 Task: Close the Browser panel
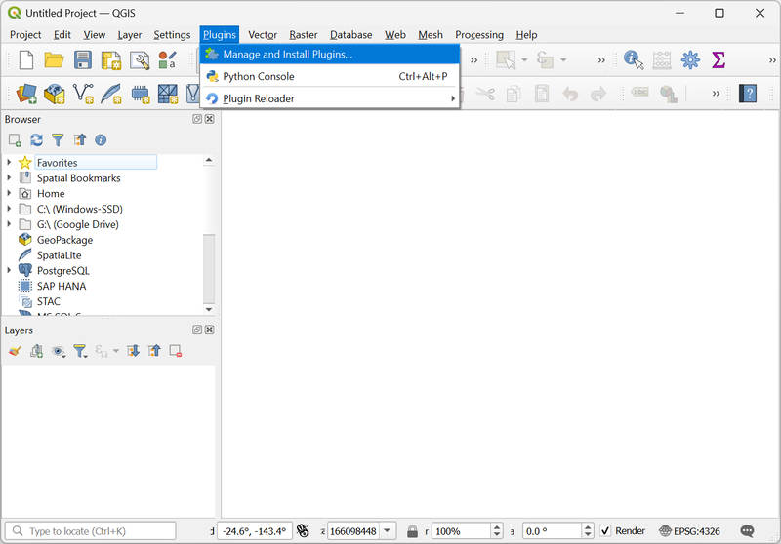click(x=210, y=119)
